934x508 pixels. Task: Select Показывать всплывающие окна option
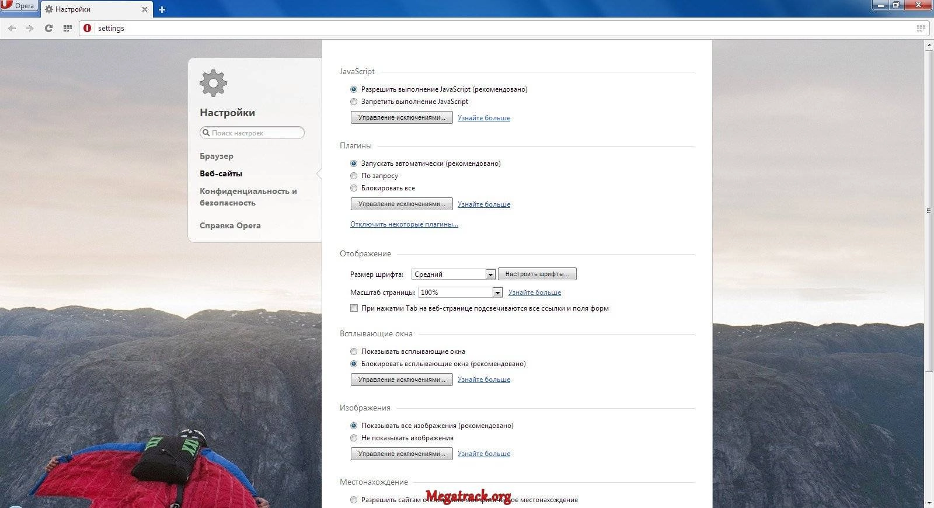[354, 352]
